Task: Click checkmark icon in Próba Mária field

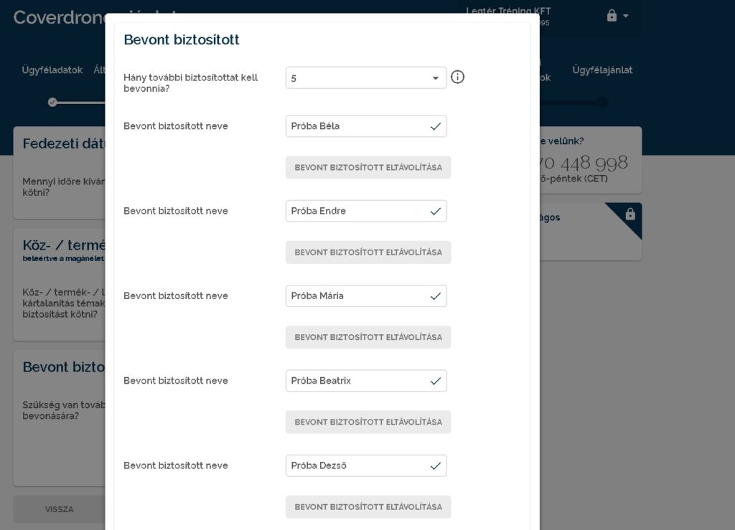Action: (435, 295)
